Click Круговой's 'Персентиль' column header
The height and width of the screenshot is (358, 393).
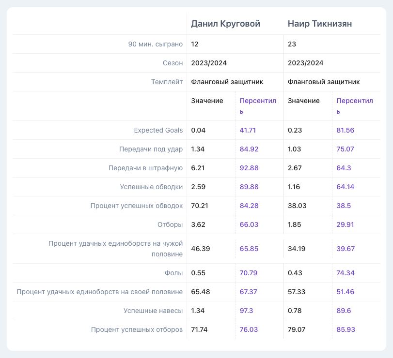coord(258,106)
